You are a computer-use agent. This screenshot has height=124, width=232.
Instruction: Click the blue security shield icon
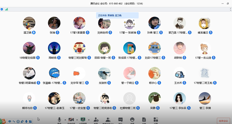pos(2,9)
